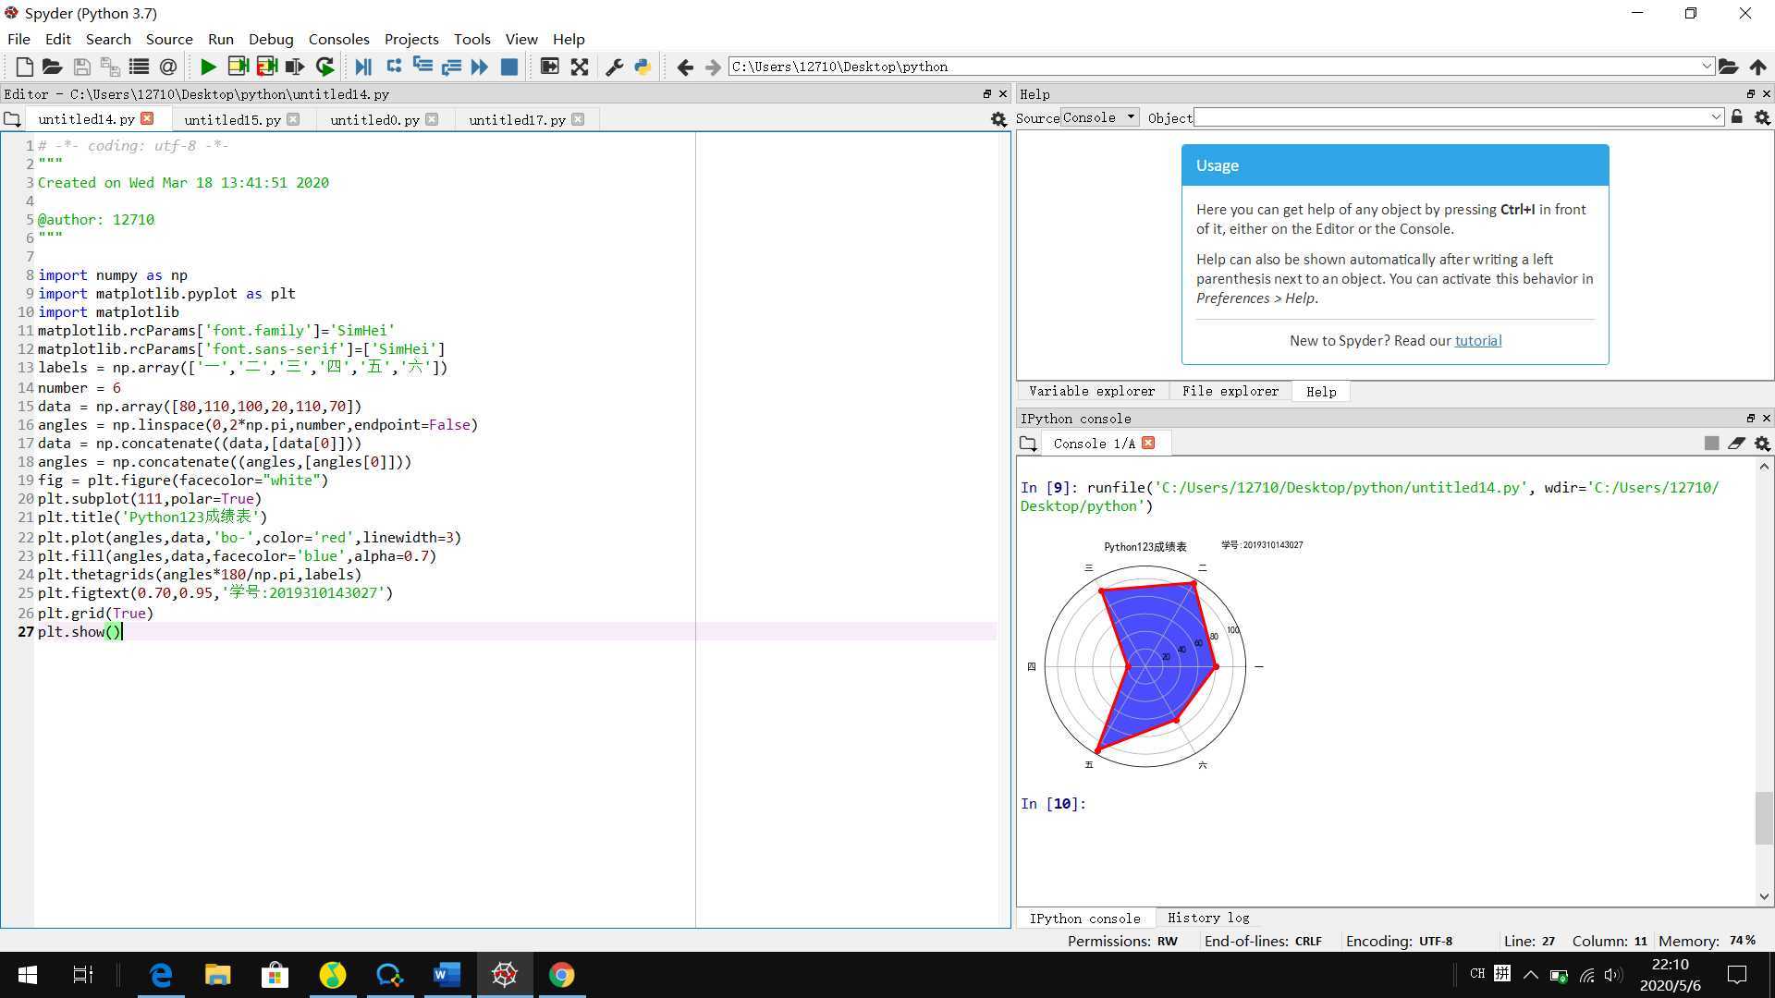Open the Help Source Console dropdown
Image resolution: width=1775 pixels, height=998 pixels.
coord(1099,117)
